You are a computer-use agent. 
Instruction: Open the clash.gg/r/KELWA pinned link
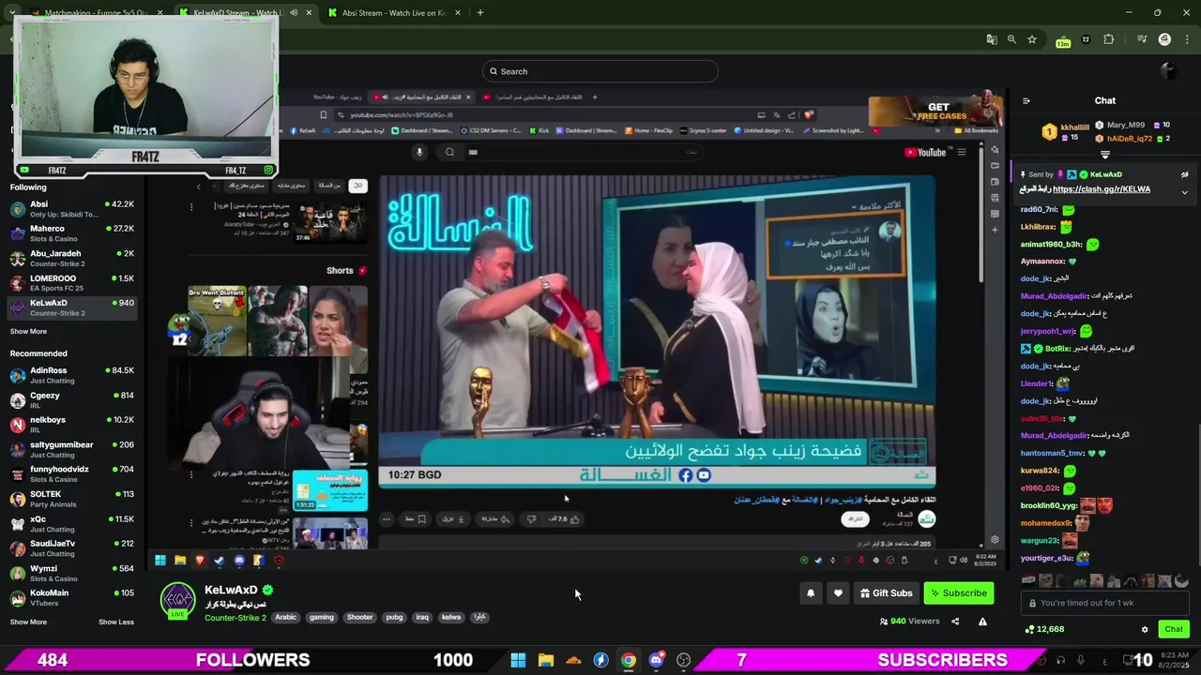click(x=1102, y=189)
